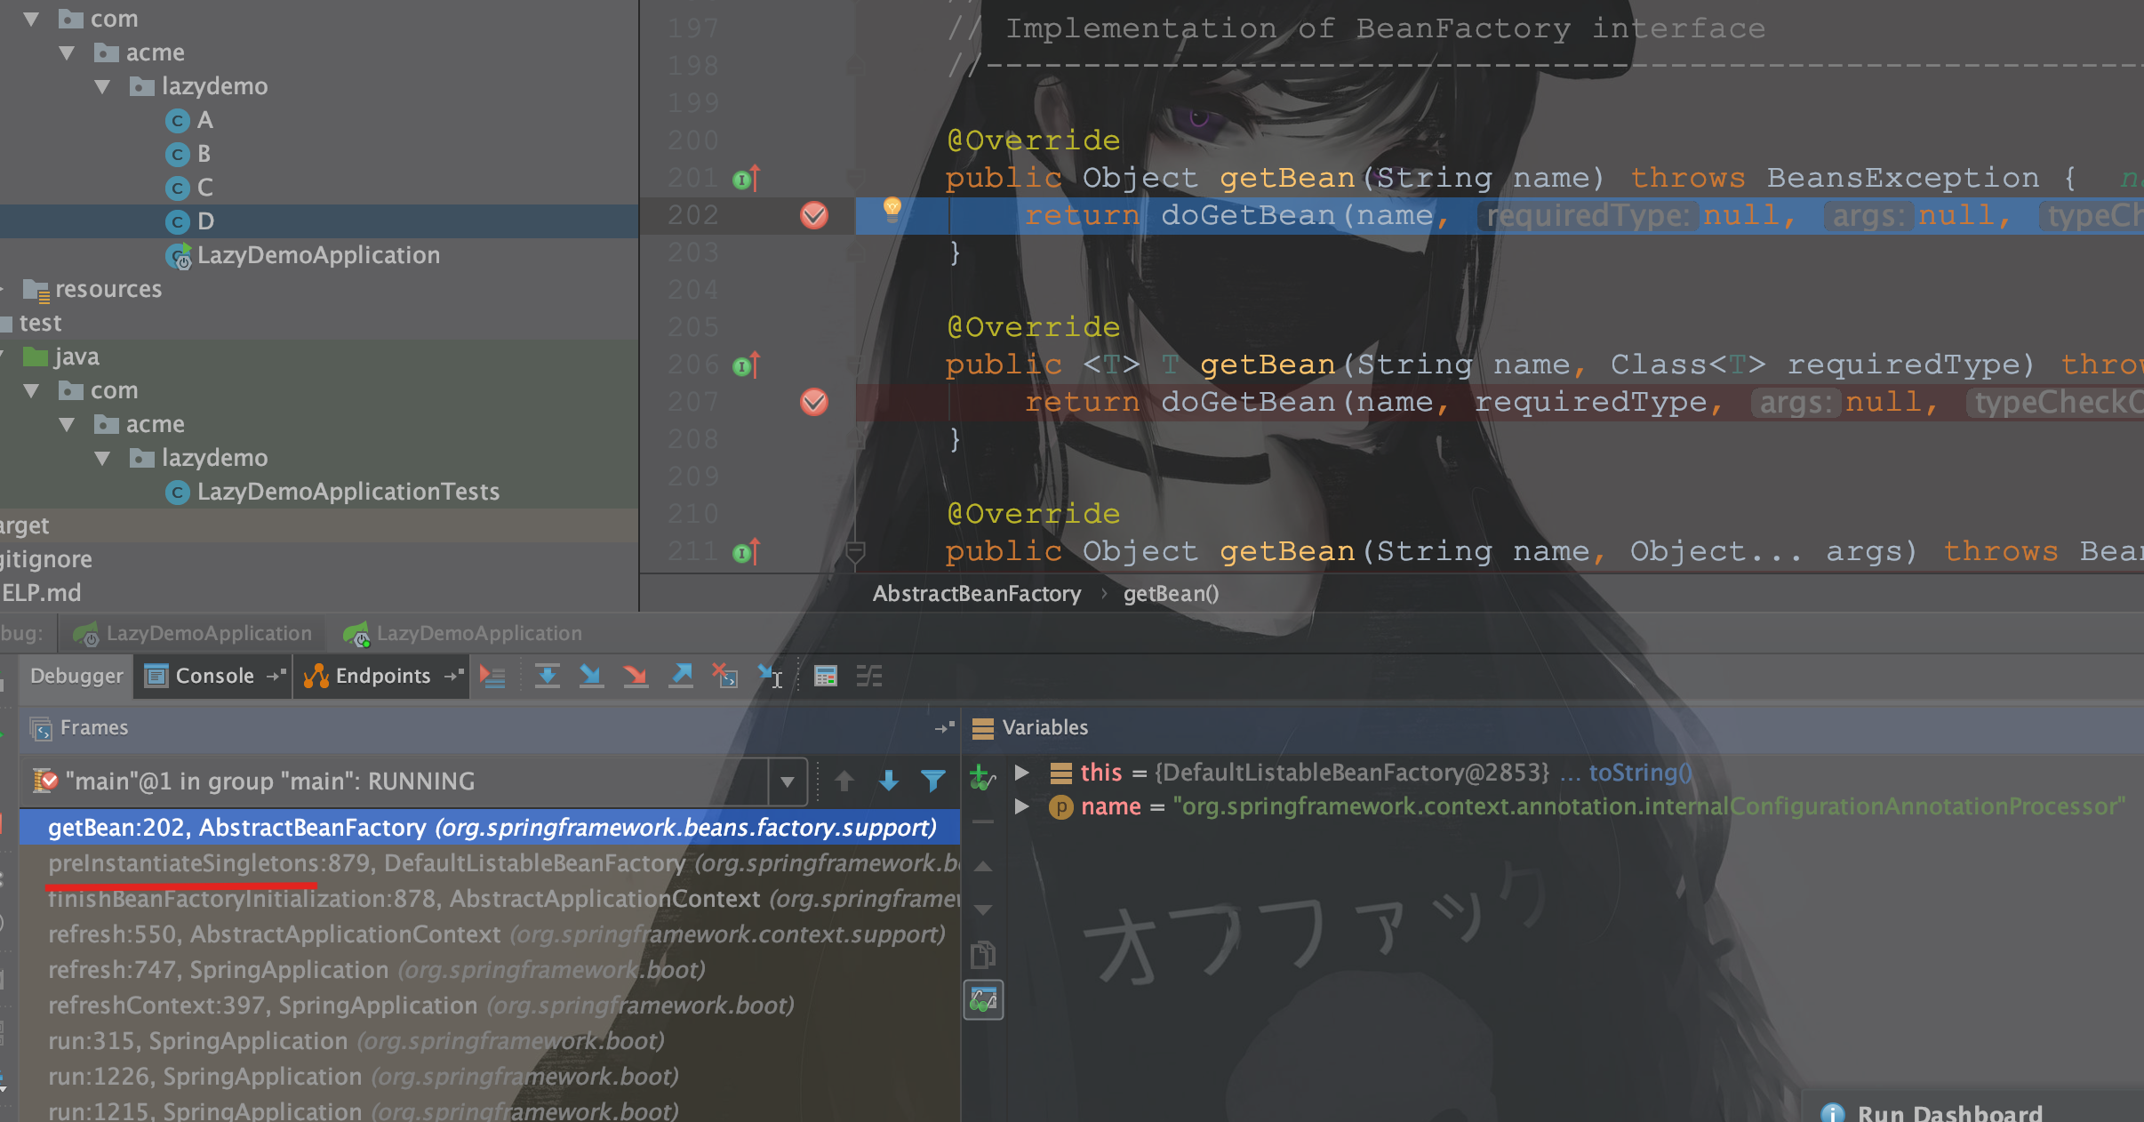Click the toString() link in Variables
The image size is (2144, 1122).
(1640, 773)
